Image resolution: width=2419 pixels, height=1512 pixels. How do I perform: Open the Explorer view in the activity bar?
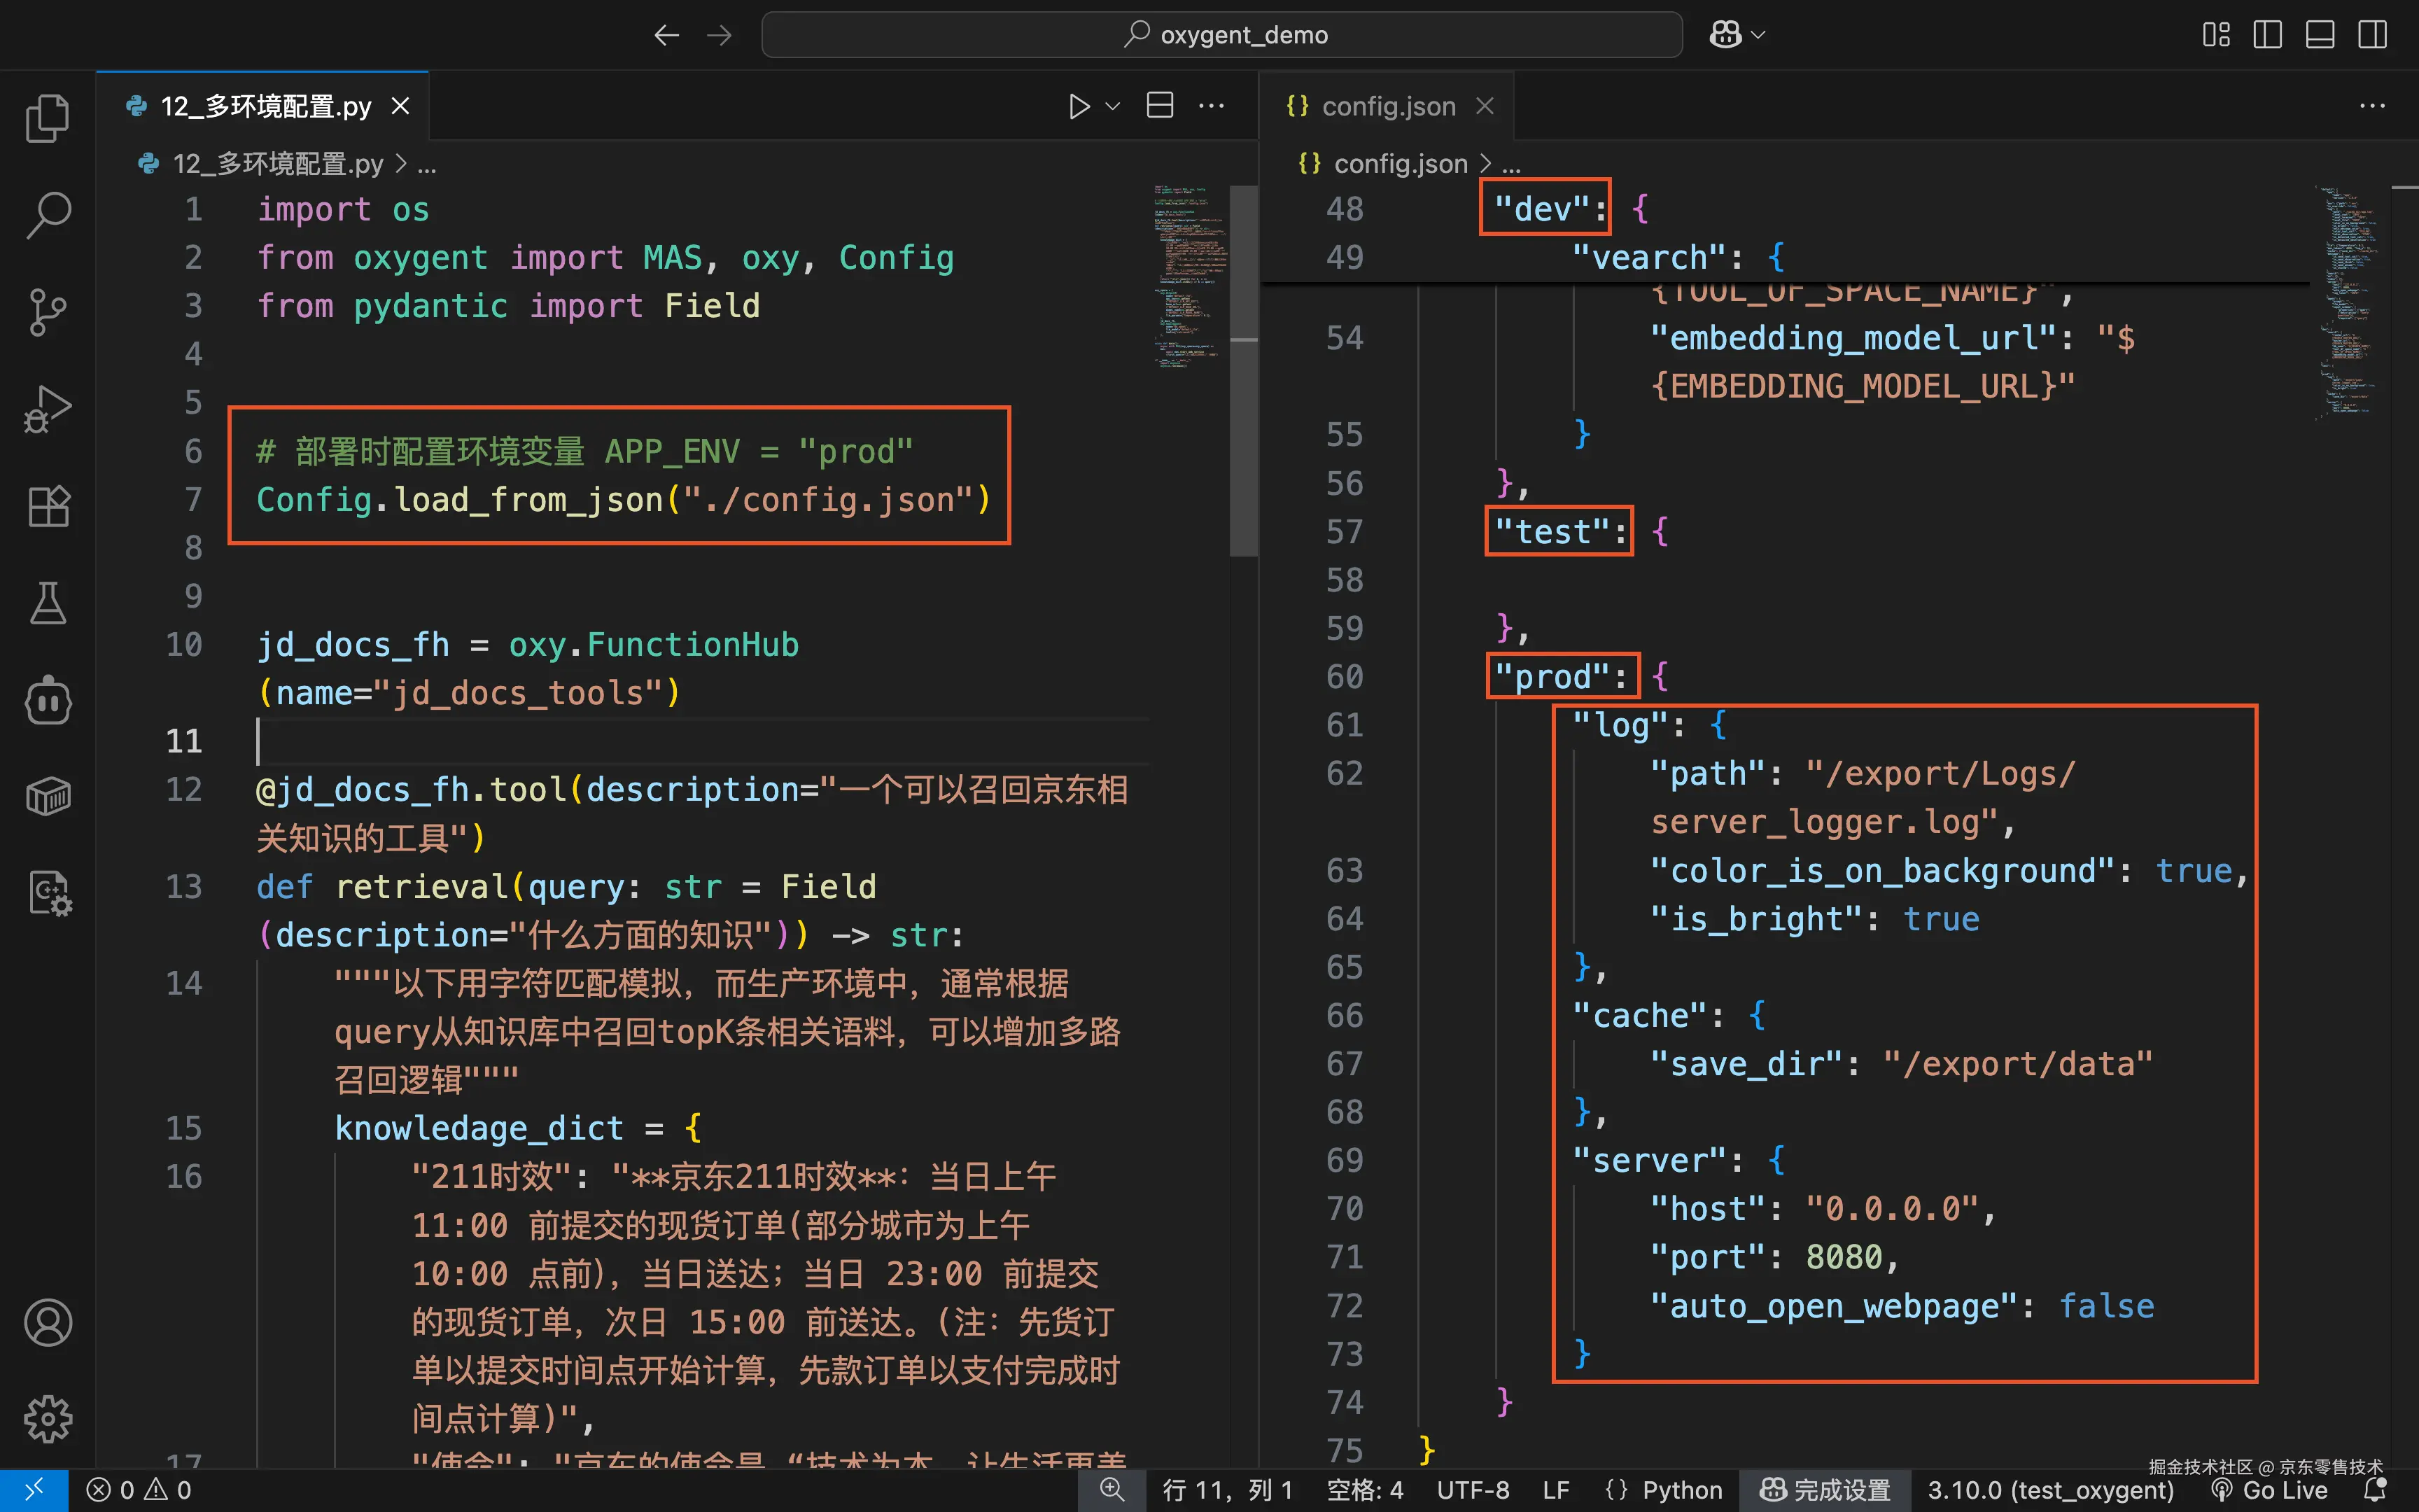[x=47, y=118]
